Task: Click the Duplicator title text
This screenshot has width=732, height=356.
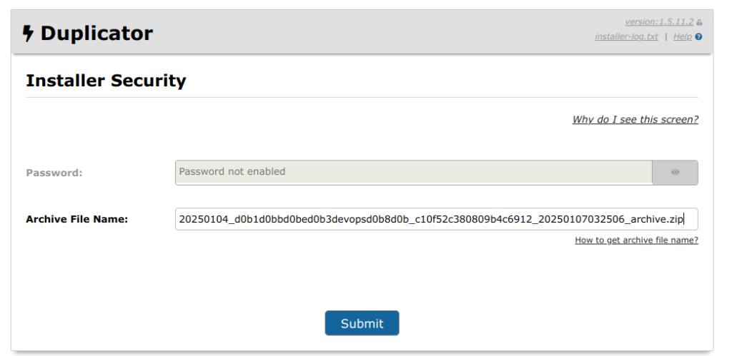Action: tap(97, 34)
